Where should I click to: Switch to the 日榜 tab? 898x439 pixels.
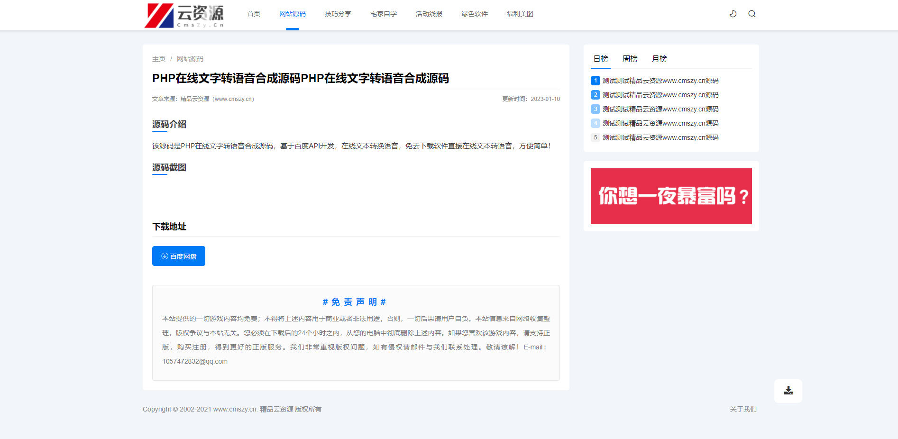tap(601, 59)
